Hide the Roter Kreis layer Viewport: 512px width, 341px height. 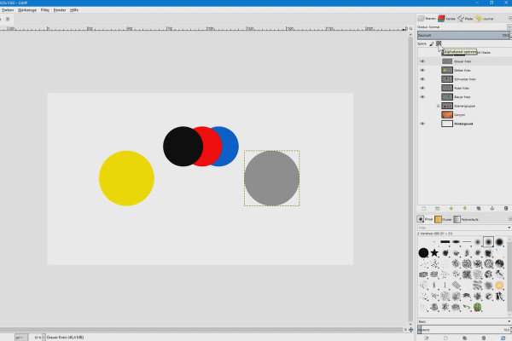click(422, 88)
